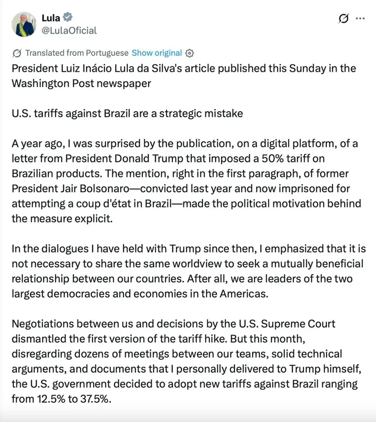Image resolution: width=376 pixels, height=422 pixels.
Task: Open the @LulaOficial handle link
Action: tap(69, 31)
